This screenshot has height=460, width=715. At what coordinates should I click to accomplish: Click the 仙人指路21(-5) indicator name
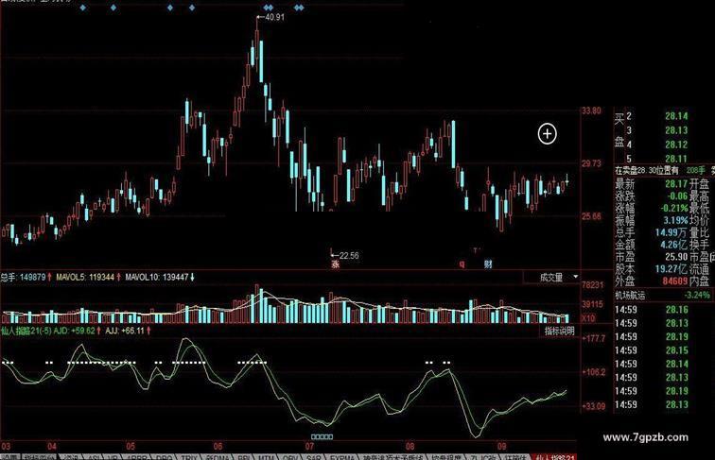click(x=26, y=331)
